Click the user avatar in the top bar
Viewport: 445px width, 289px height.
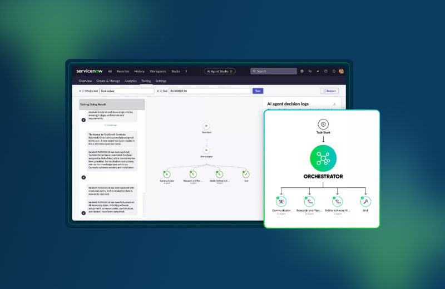pyautogui.click(x=342, y=71)
